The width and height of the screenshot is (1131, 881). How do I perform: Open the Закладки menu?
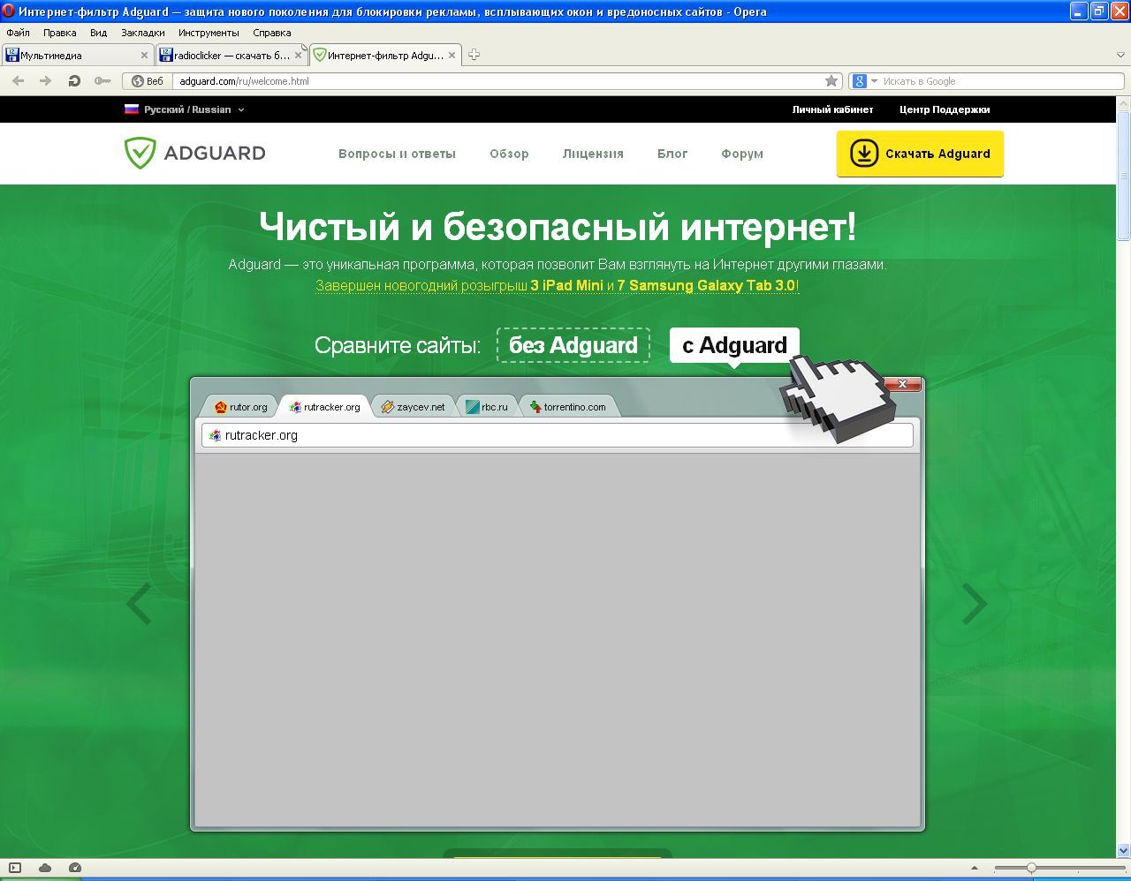[x=142, y=33]
